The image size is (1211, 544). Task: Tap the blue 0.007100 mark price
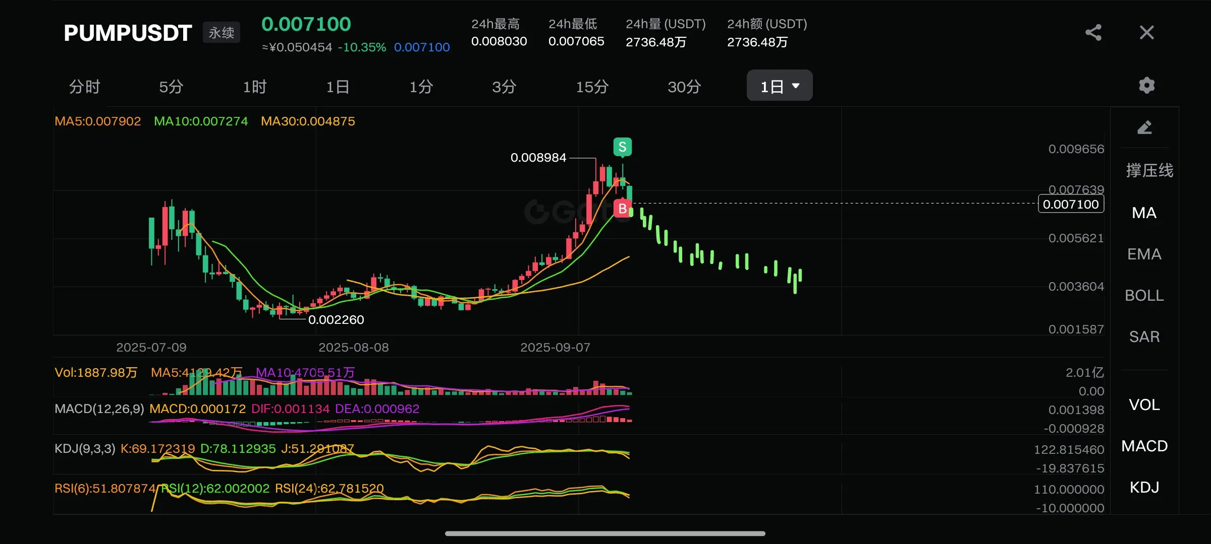(422, 47)
